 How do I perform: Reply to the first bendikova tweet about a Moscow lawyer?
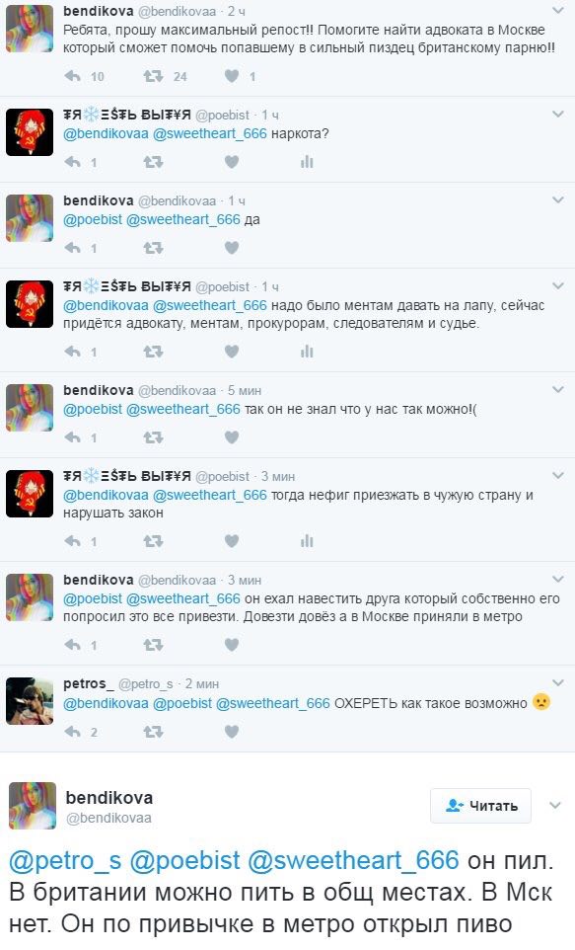73,76
